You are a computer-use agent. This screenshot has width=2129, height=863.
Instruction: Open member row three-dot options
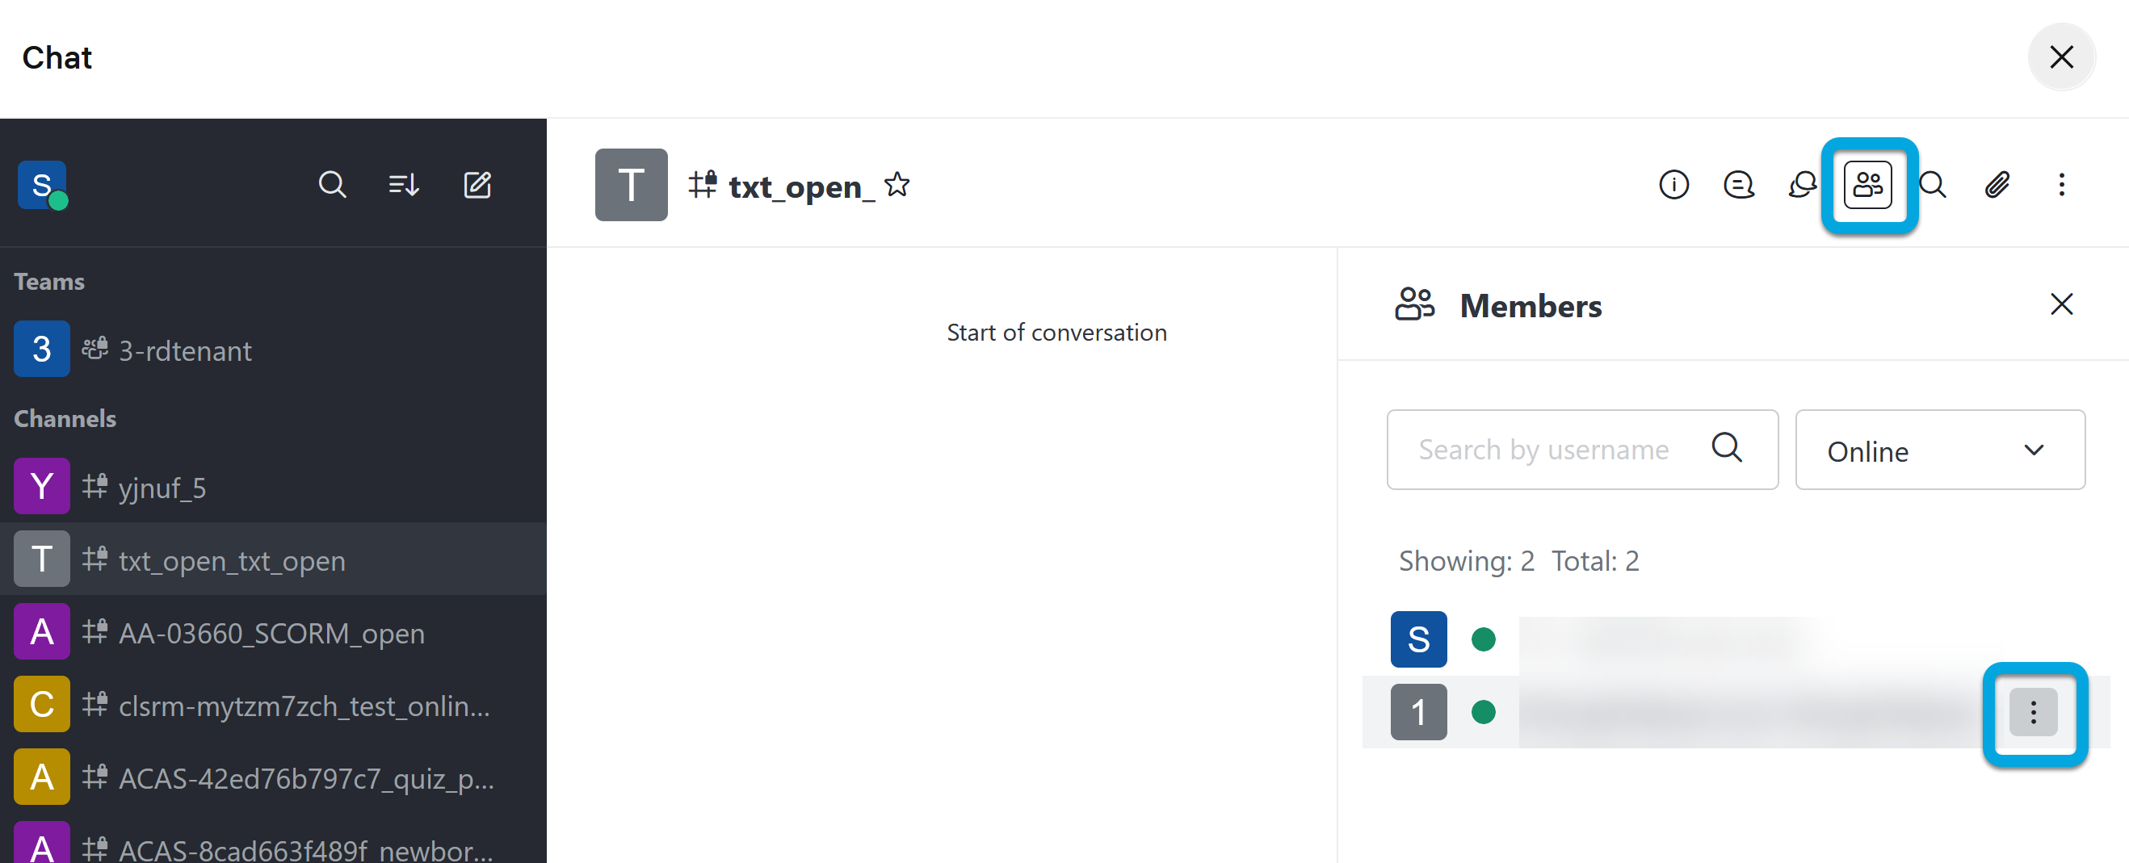tap(2032, 712)
